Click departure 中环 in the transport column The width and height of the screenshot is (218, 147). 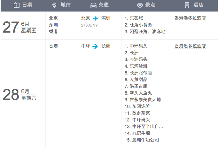click(86, 46)
